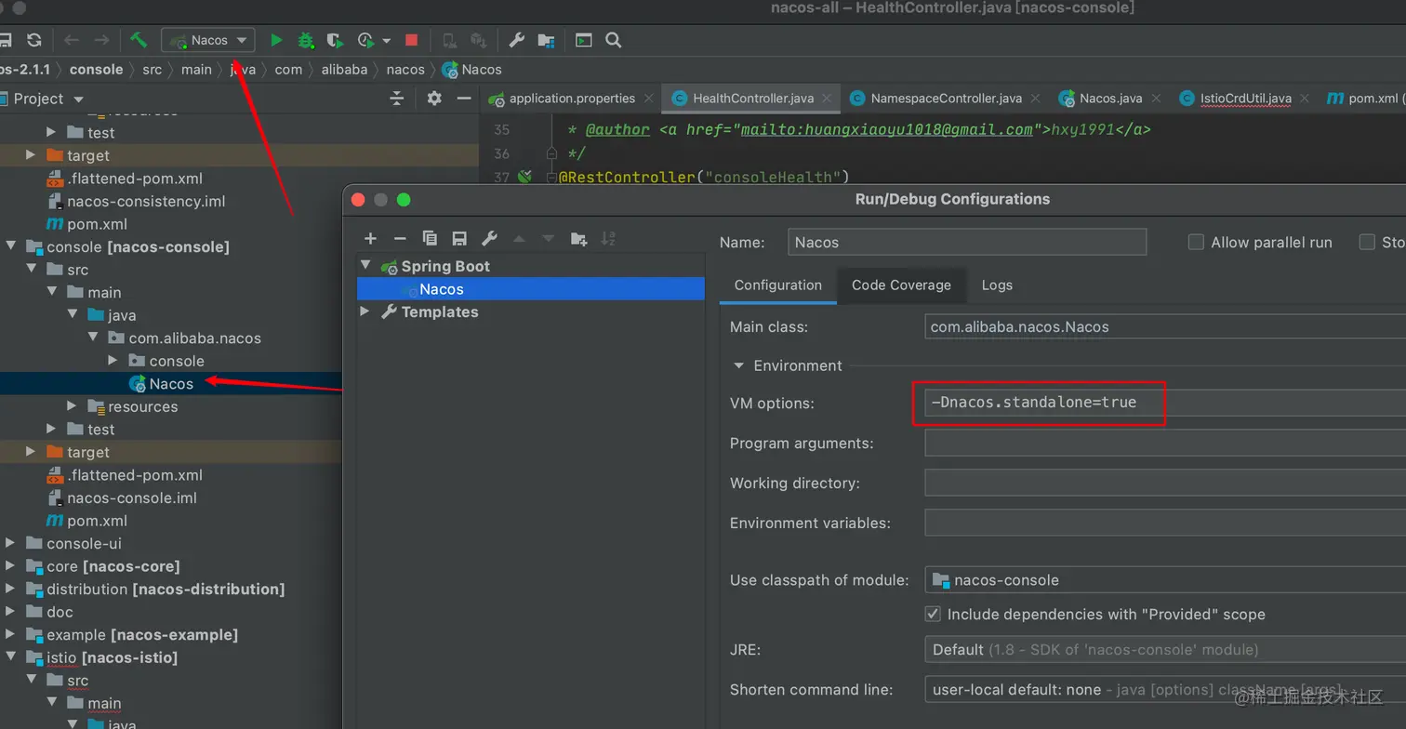This screenshot has height=729, width=1406.
Task: Open the Project view dropdown
Action: coord(78,99)
